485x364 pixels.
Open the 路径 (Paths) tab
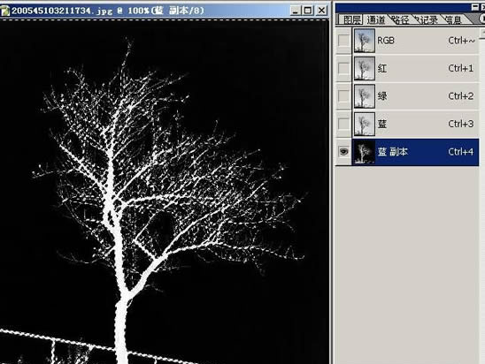(x=401, y=19)
